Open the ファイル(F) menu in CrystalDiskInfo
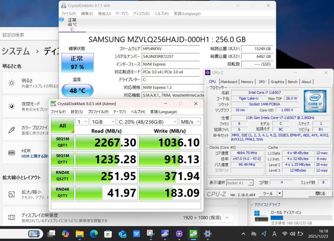This screenshot has height=241, width=334. coord(68,14)
